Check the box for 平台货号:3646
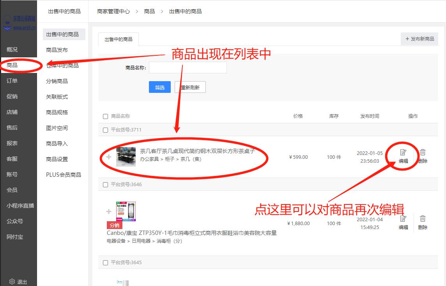Viewport: 446px width, 286px height. [105, 185]
